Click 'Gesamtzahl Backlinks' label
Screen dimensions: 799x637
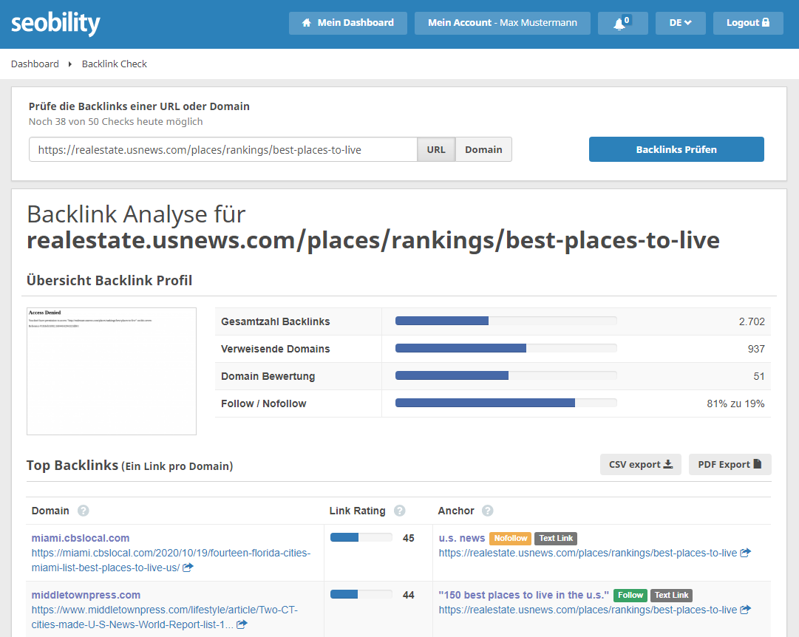[275, 321]
